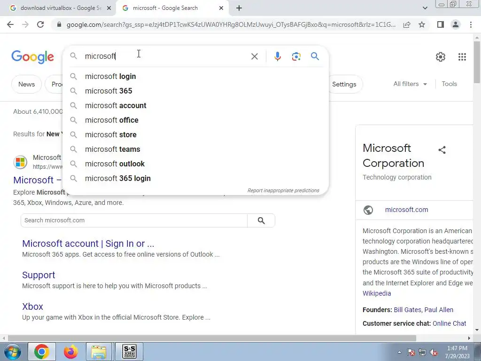Open the tab search dropdown chevron

point(425,8)
